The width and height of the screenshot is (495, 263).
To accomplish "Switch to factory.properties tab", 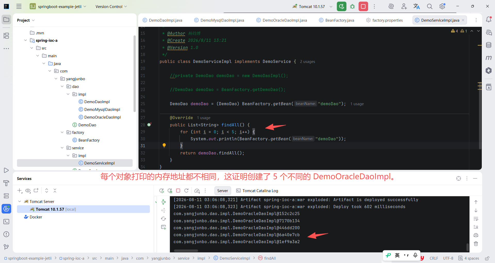I will pyautogui.click(x=384, y=20).
